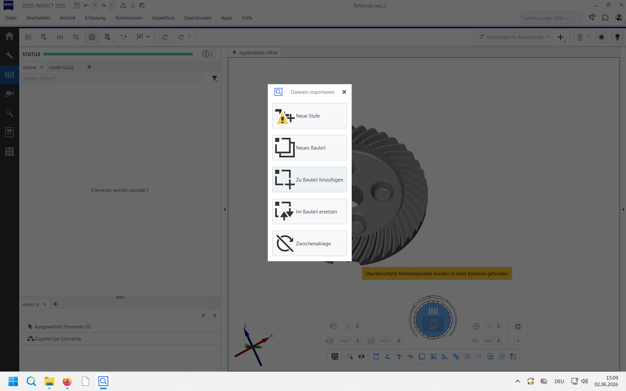Screen dimensions: 626x391
Task: Expand the undo history dropdown
Action: click(95, 6)
